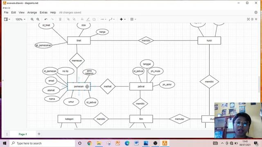Select the tiket entity box

click(79, 40)
